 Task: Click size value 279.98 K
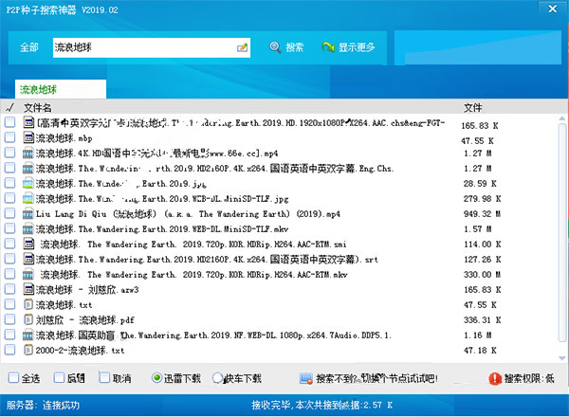(x=482, y=199)
